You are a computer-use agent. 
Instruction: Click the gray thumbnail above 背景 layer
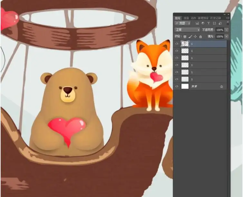(185, 79)
